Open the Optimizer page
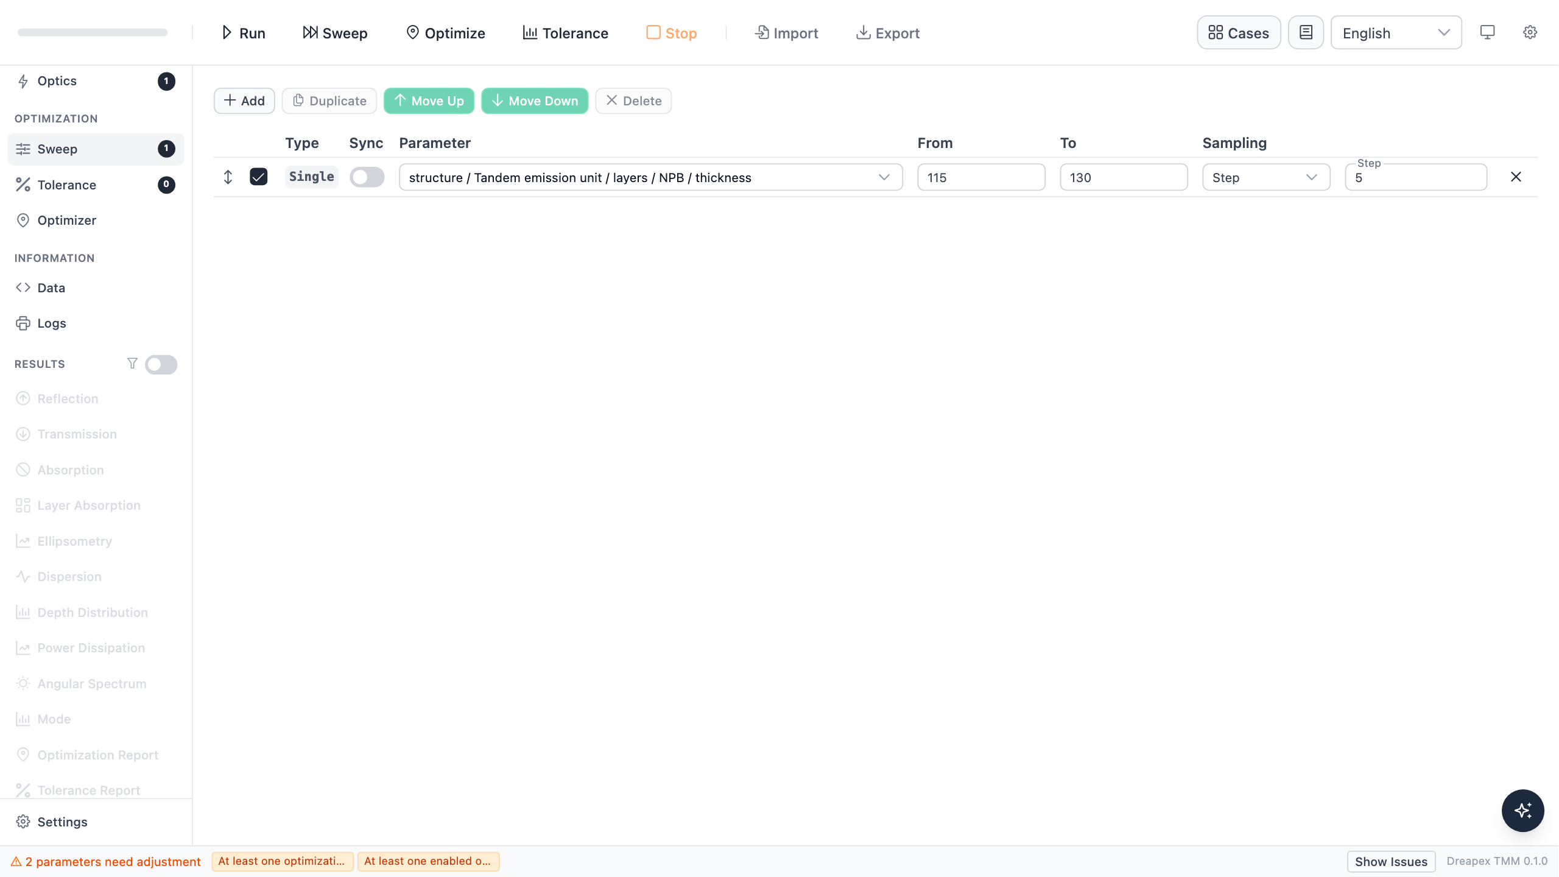The width and height of the screenshot is (1559, 877). click(96, 220)
